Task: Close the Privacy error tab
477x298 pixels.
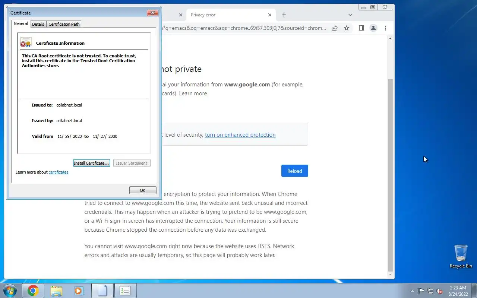Action: [270, 15]
